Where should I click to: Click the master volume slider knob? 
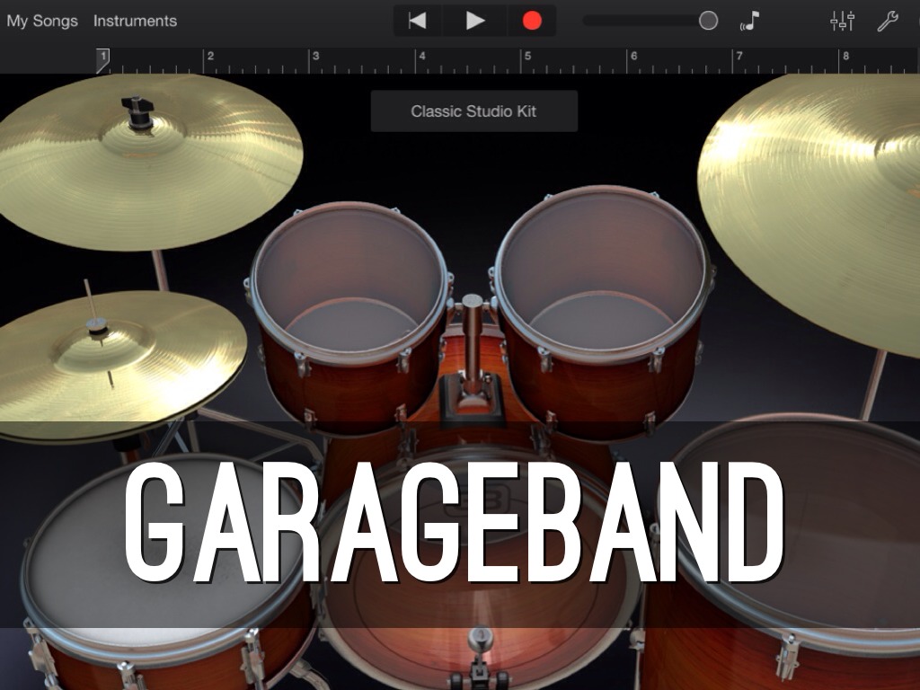[x=708, y=21]
